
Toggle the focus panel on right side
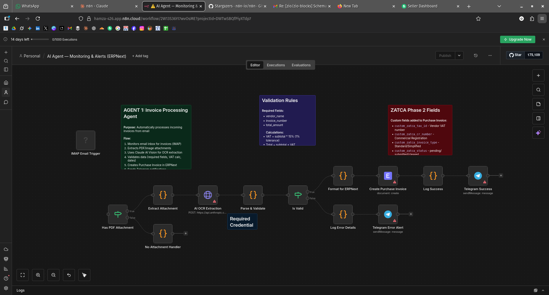(x=538, y=118)
